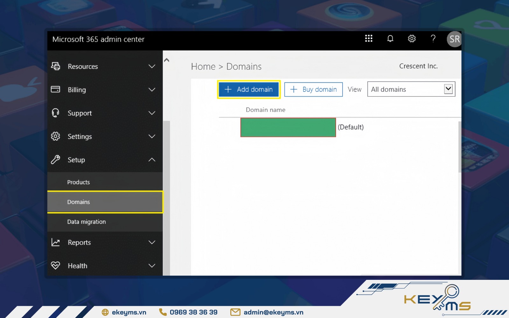Expand the Support chevron
The height and width of the screenshot is (318, 509).
pyautogui.click(x=152, y=113)
